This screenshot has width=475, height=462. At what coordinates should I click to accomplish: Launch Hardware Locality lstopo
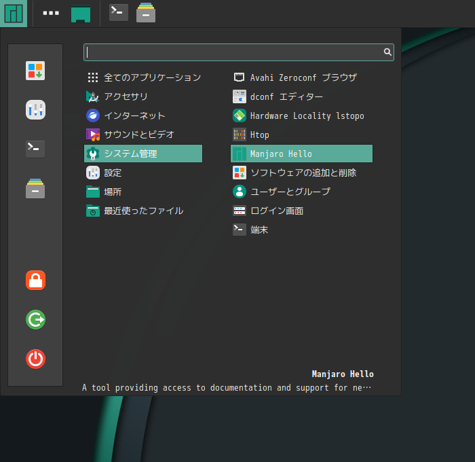302,115
